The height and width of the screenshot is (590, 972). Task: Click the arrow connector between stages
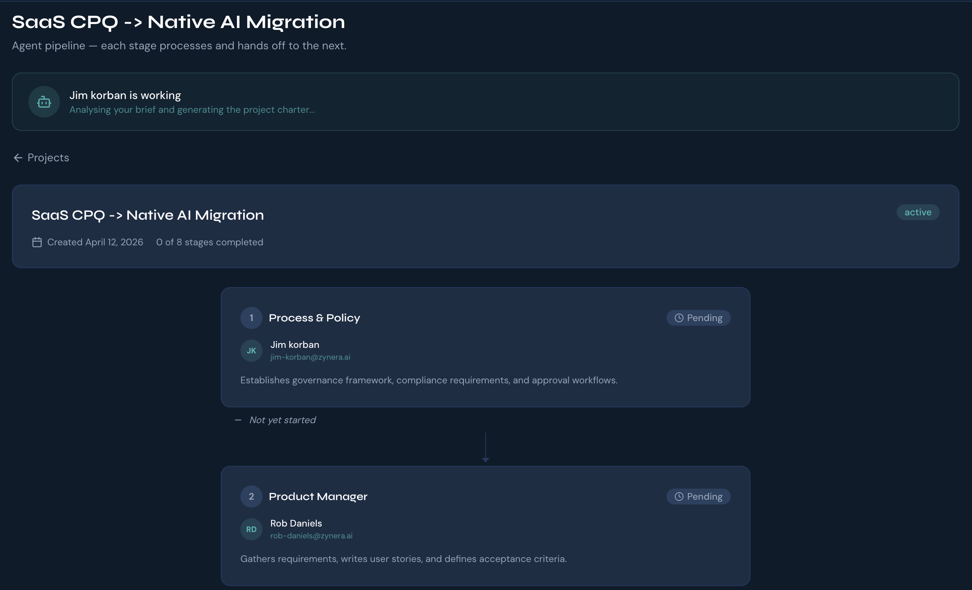pos(485,448)
